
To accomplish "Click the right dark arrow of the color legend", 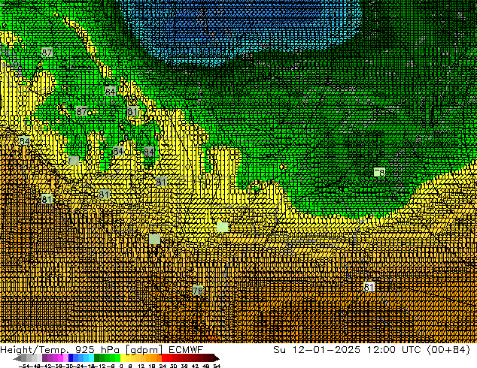I will (217, 358).
